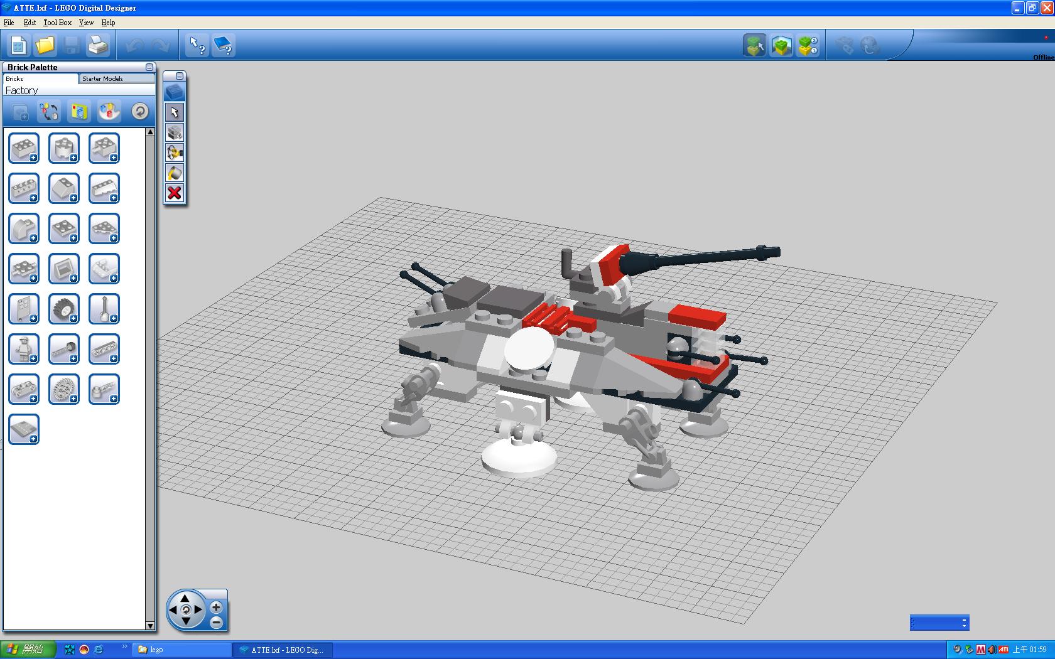The height and width of the screenshot is (659, 1055).
Task: Select the arrow Selection tool
Action: click(175, 112)
